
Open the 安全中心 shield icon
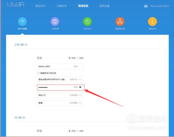click(87, 21)
